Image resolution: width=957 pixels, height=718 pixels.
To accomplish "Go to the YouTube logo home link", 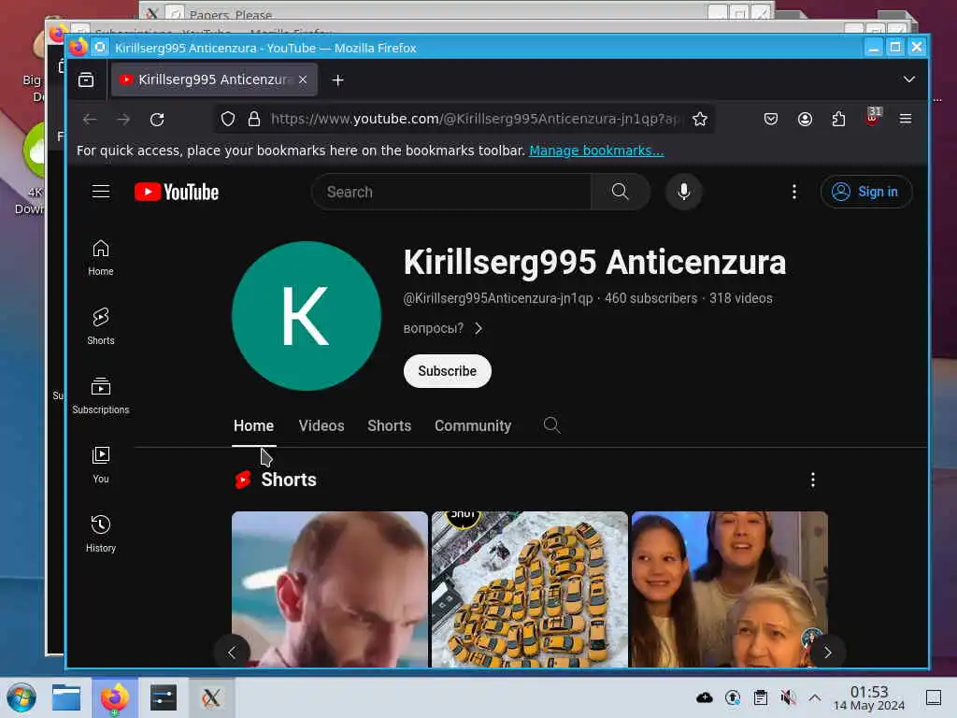I will [177, 192].
